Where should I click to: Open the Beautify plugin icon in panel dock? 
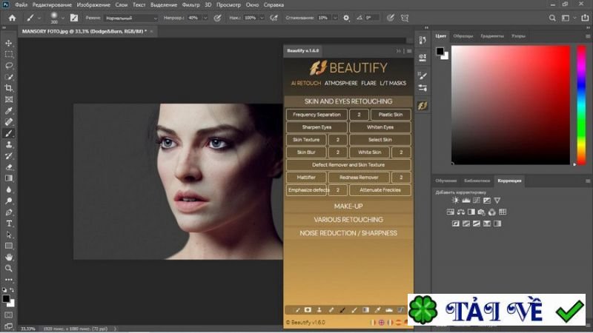pos(423,106)
